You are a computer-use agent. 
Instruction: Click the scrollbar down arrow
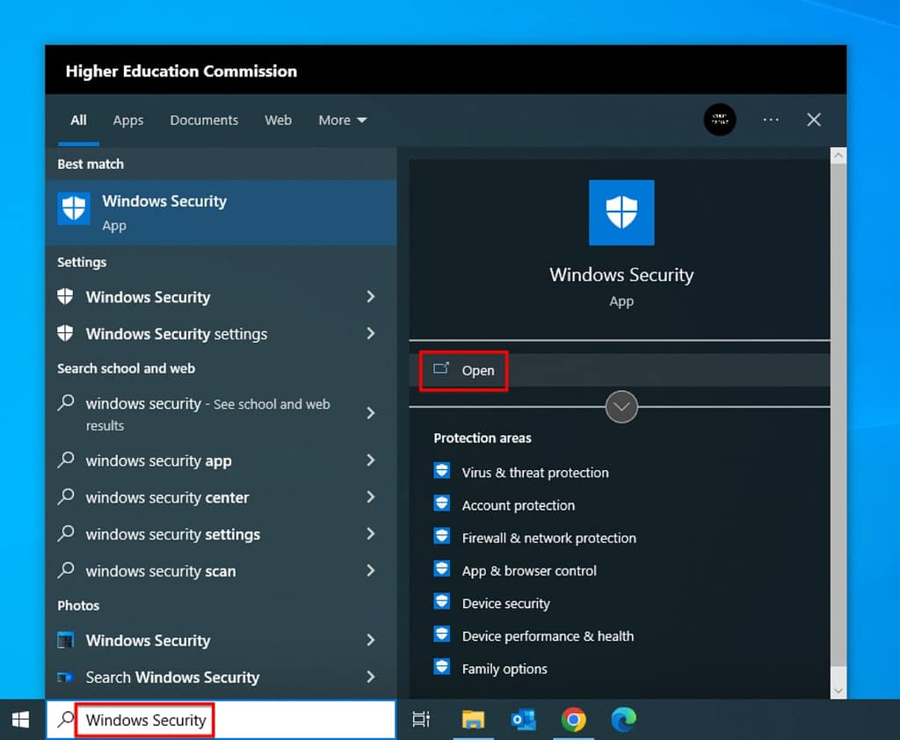pyautogui.click(x=838, y=691)
